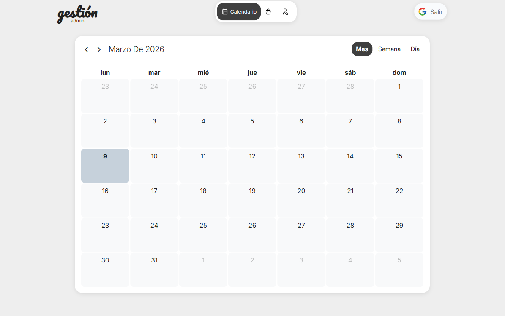Go to the previous month
Screen dimensions: 505x316
point(87,49)
